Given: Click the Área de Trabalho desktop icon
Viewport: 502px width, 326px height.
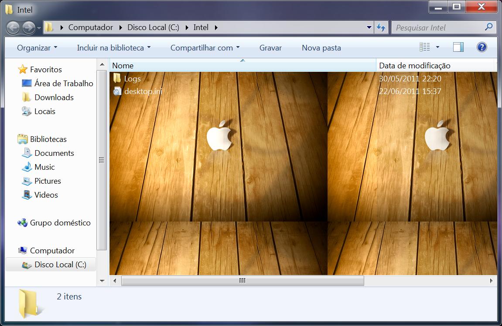Looking at the screenshot, I should click(27, 84).
